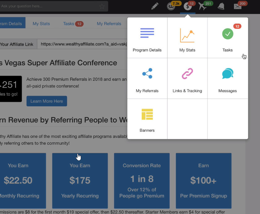Open the envelope messages icon with 200 badge
Image resolution: width=260 pixels, height=214 pixels.
[238, 6]
